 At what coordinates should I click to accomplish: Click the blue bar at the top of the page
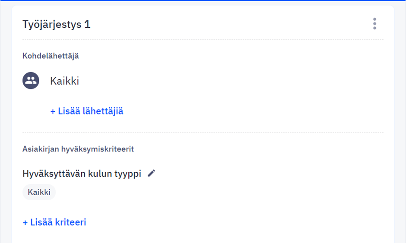pos(203,0)
